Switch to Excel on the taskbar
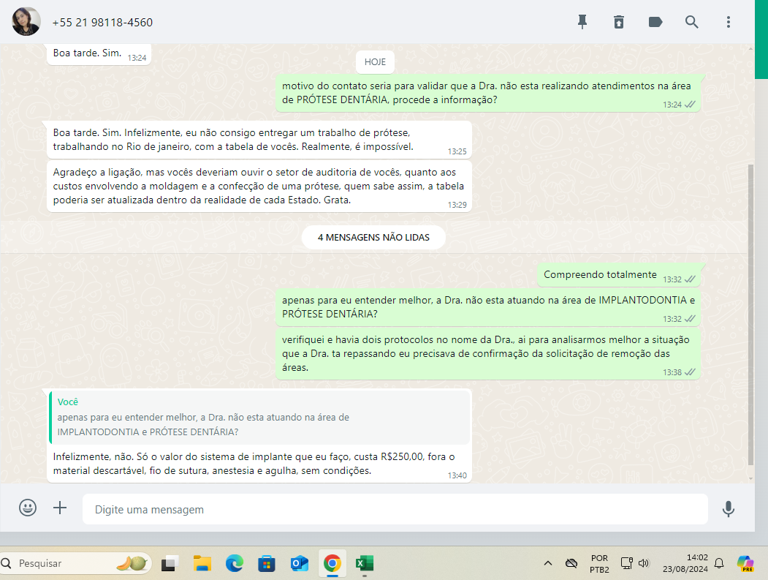Screen dimensions: 768x580 coord(365,564)
